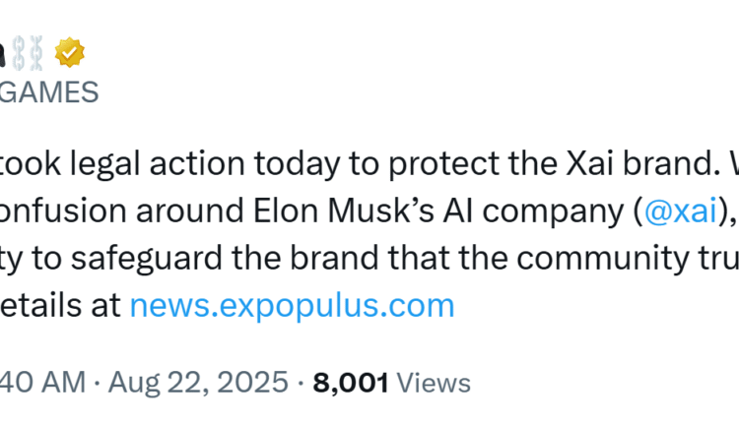The width and height of the screenshot is (739, 423).
Task: Open the Aug 22, 2025 post date
Action: [198, 382]
